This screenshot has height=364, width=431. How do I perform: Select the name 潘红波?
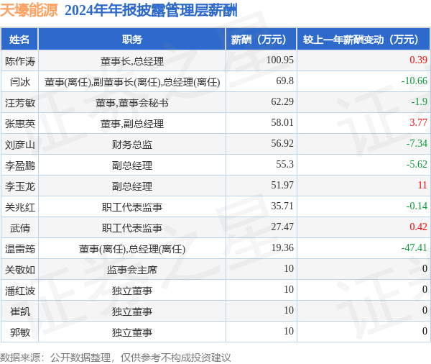coord(20,291)
